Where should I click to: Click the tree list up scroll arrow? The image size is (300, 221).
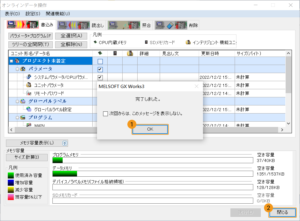click(x=289, y=53)
